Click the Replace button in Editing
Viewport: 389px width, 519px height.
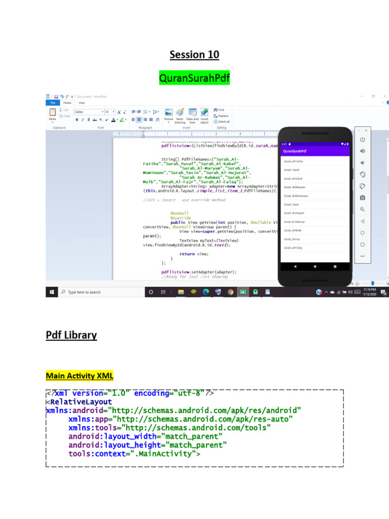pyautogui.click(x=221, y=116)
